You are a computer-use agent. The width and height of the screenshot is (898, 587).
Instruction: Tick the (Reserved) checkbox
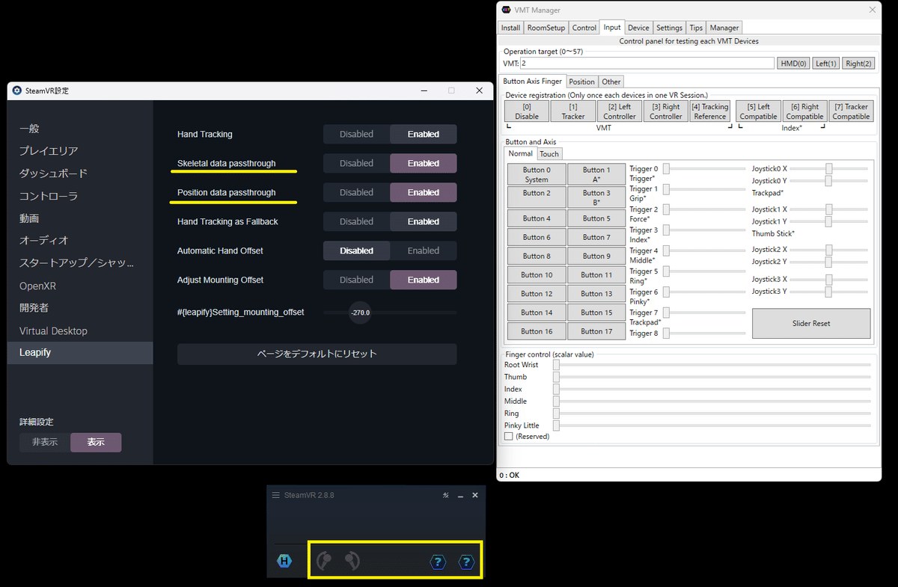point(509,436)
